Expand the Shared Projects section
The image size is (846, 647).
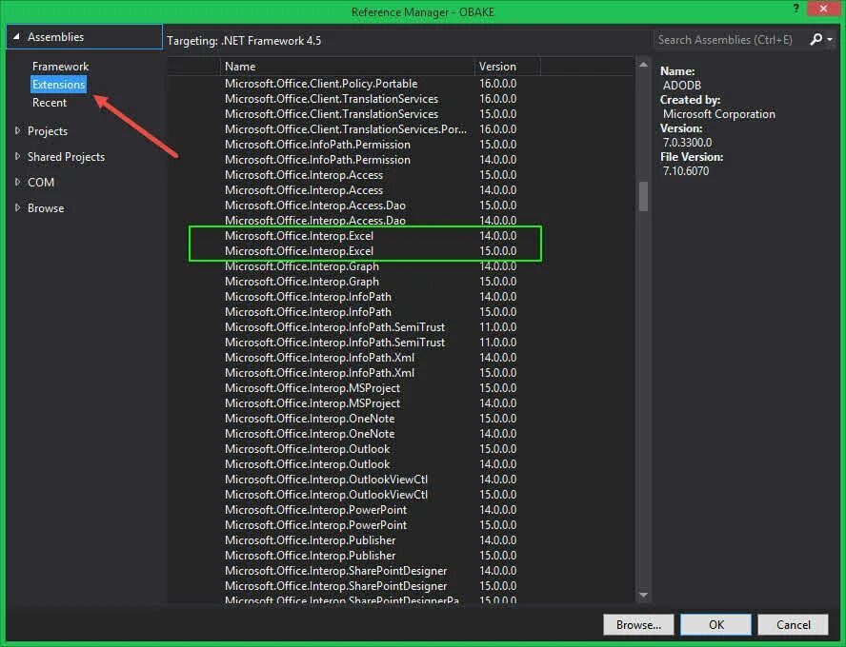tap(17, 157)
